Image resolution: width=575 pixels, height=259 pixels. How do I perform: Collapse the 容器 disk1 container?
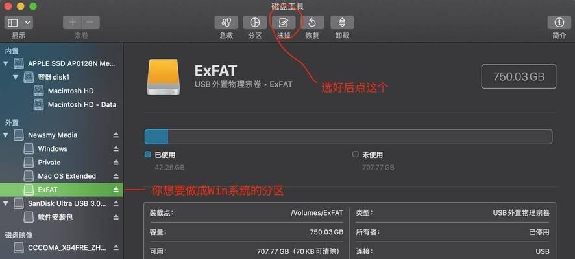point(16,77)
